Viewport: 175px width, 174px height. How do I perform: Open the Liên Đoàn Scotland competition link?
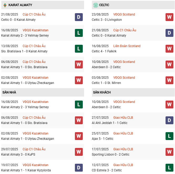[x=127, y=46]
